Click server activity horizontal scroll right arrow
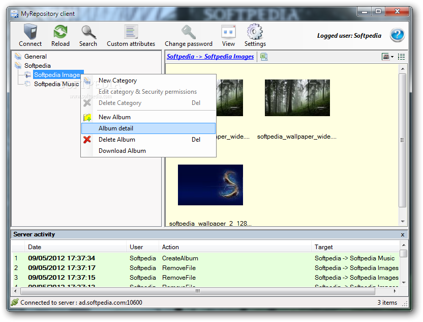Screen dimensions: 423x322 (x=395, y=291)
